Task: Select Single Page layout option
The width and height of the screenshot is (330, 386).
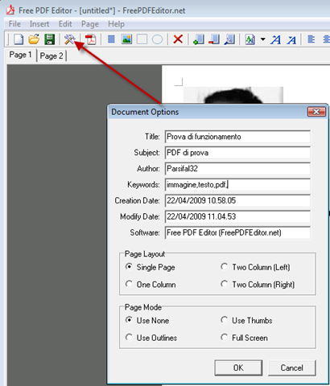Action: click(x=151, y=267)
